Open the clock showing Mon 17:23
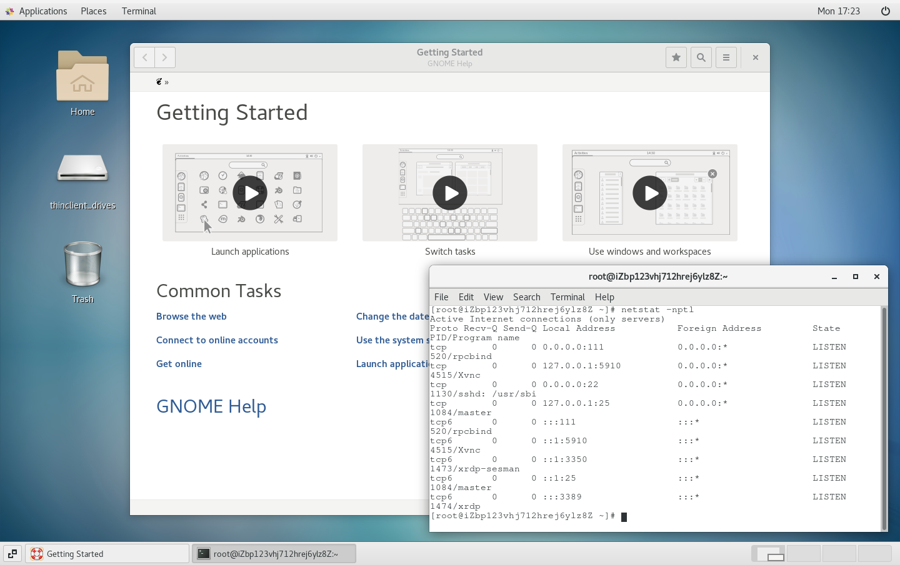 [839, 11]
